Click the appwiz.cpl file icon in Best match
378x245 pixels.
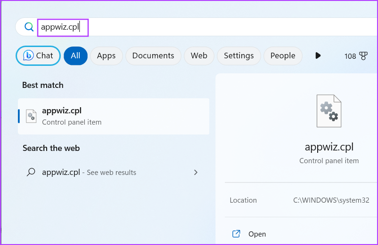coord(31,116)
